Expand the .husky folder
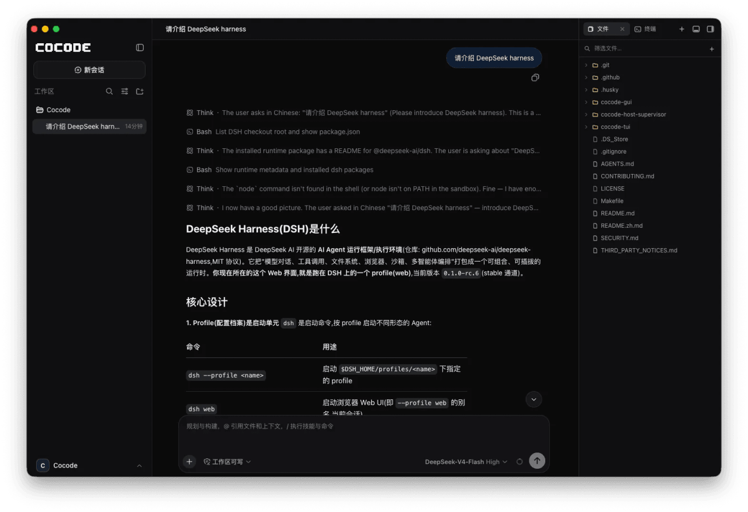This screenshot has width=748, height=512. 586,89
